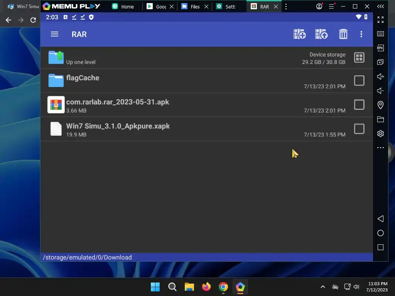Click the MEmu account profile icon
395x296 pixels.
point(319,6)
